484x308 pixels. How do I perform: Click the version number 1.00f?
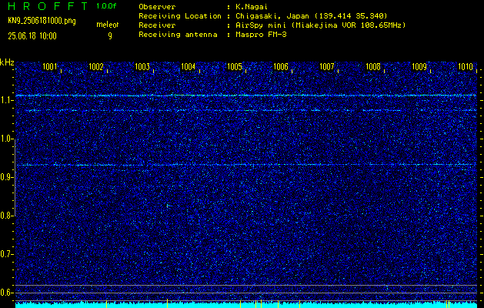(106, 6)
